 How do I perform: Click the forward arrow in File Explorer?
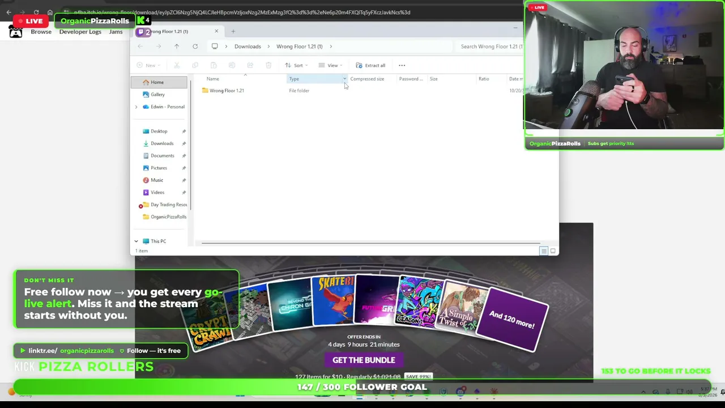click(159, 46)
